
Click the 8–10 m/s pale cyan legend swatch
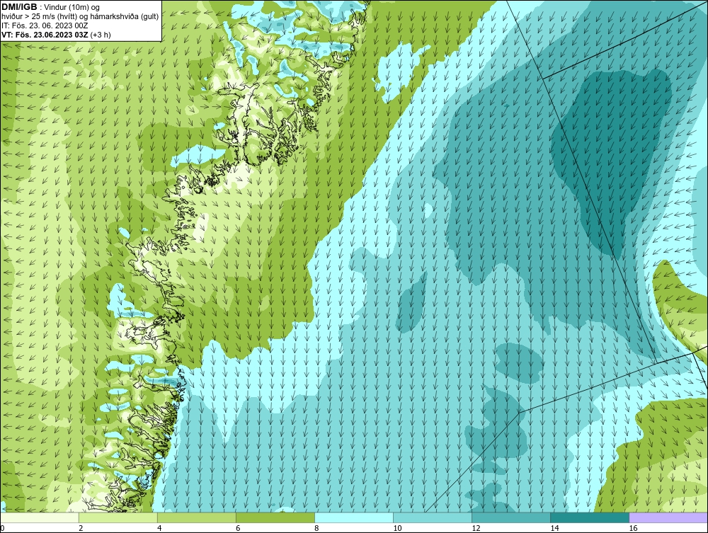click(x=354, y=517)
